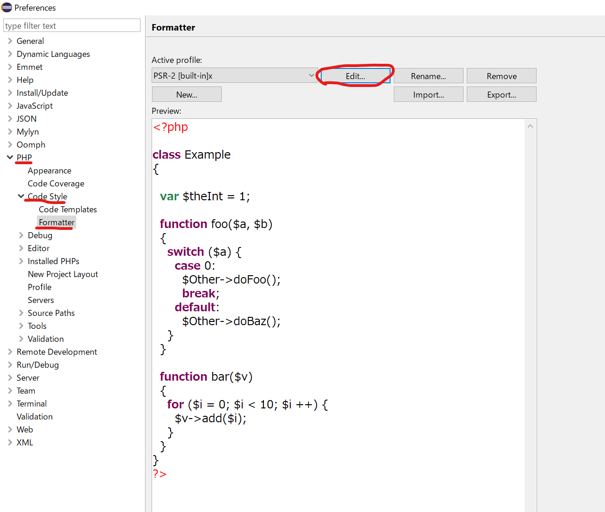605x512 pixels.
Task: Select the Terminal preferences page
Action: tap(31, 404)
